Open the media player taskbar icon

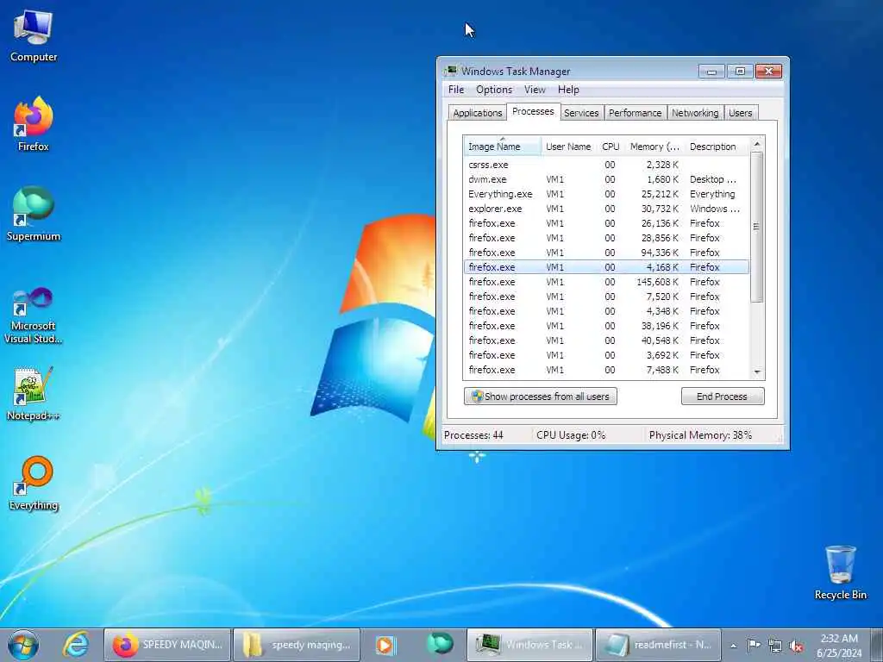(385, 645)
